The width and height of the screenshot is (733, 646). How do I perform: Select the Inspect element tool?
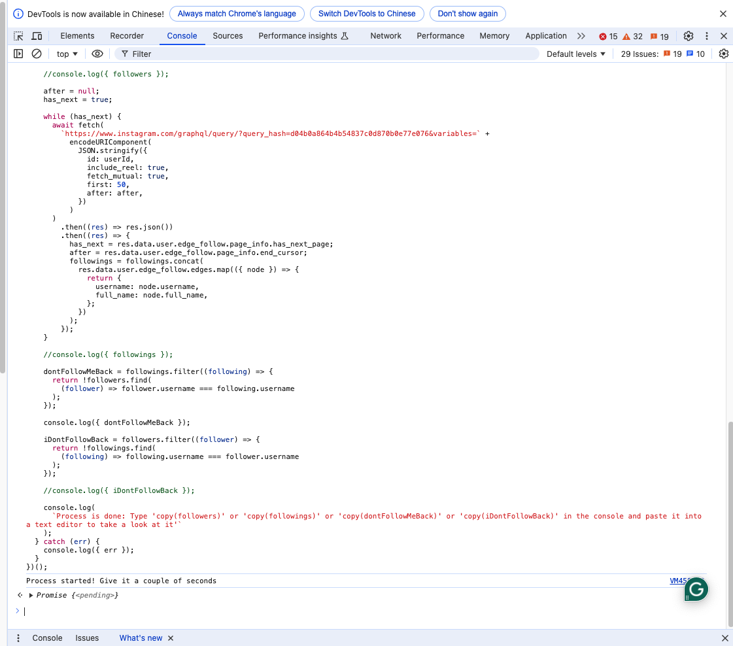click(18, 36)
